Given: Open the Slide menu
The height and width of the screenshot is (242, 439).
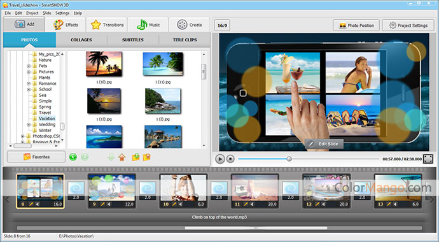Looking at the screenshot, I should pos(46,13).
